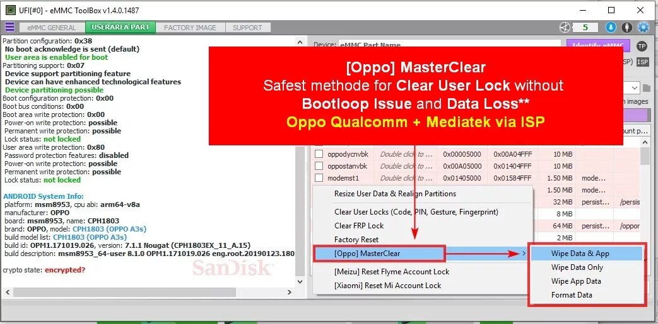This screenshot has width=658, height=324.
Task: Click the 'User area is enabled for boot' line
Action: 57,57
